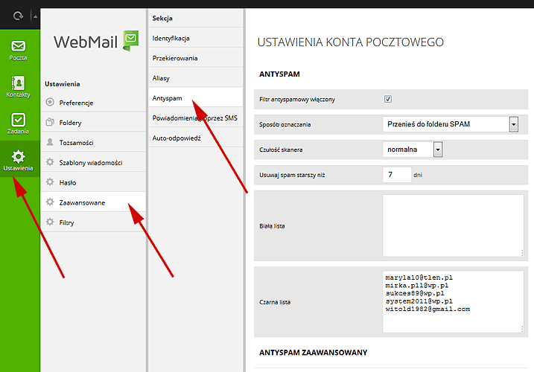Click the Foldery folder icon
534x372 pixels.
50,122
